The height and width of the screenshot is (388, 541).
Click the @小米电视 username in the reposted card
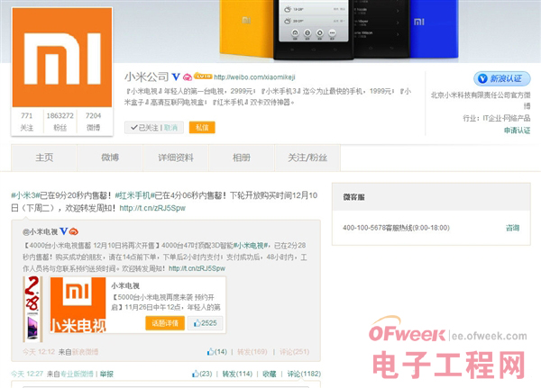(40, 232)
